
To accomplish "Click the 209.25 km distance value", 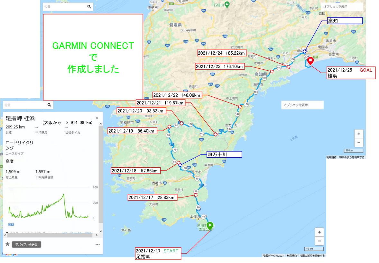I will point(15,127).
